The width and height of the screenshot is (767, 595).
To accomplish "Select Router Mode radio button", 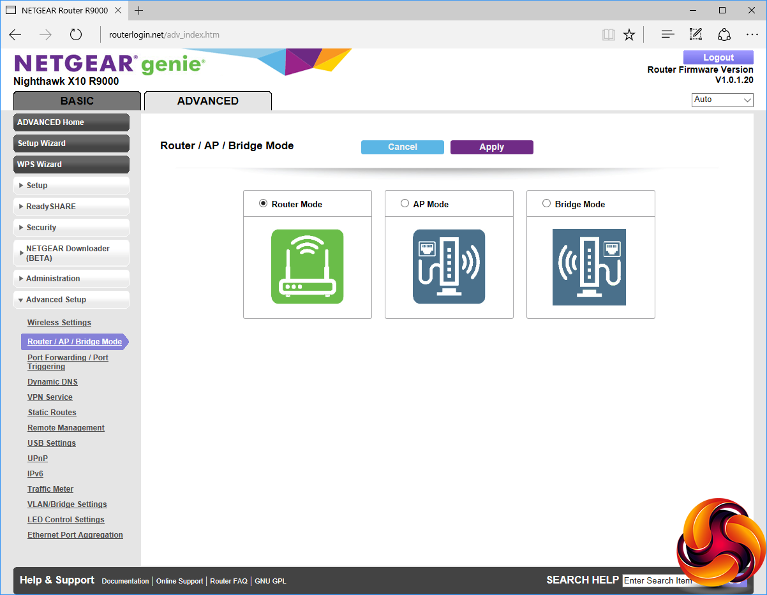I will coord(263,203).
